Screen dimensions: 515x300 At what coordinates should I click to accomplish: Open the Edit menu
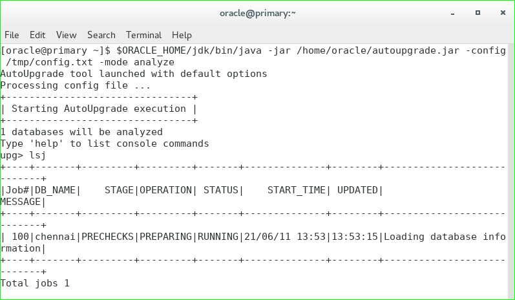[x=37, y=35]
